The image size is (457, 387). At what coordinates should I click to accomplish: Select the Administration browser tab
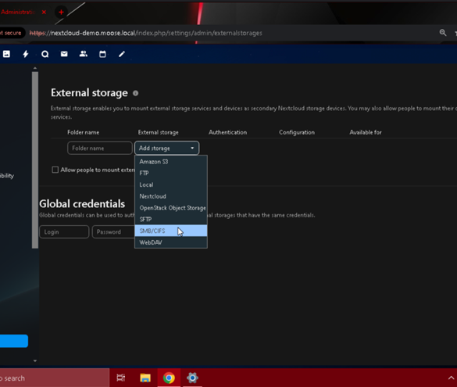click(x=18, y=13)
